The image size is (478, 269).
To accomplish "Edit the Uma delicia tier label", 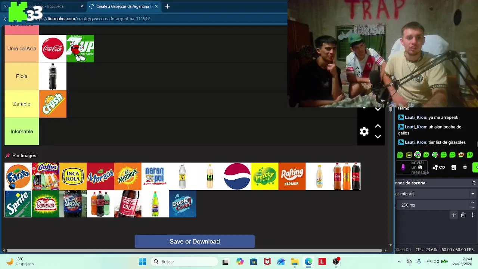I will click(22, 49).
